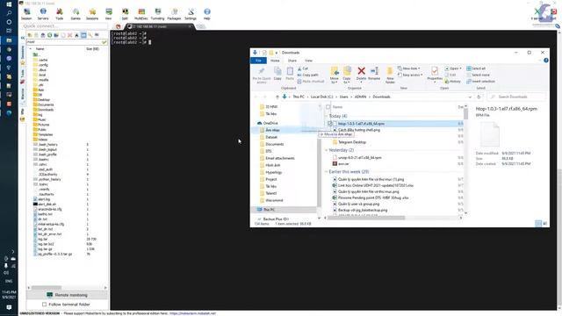Click the home tab icon beside terminal tab

click(119, 26)
